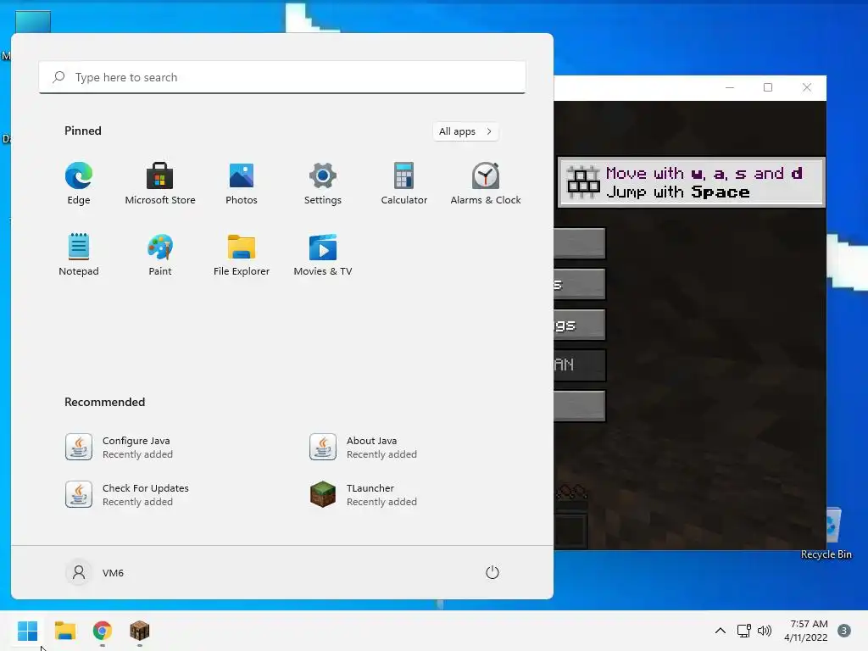Launch TLauncher from Recommended

(363, 494)
